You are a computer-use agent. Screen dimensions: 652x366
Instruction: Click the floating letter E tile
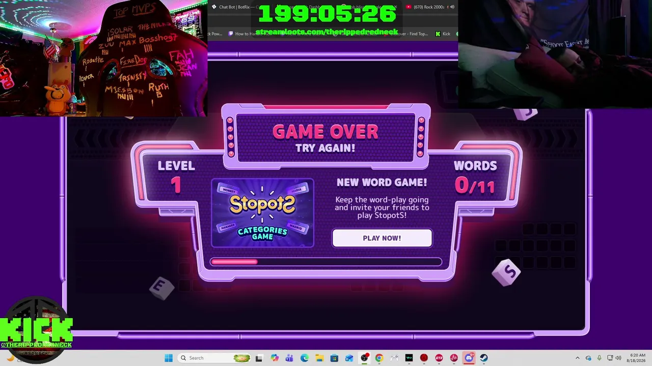(x=161, y=288)
